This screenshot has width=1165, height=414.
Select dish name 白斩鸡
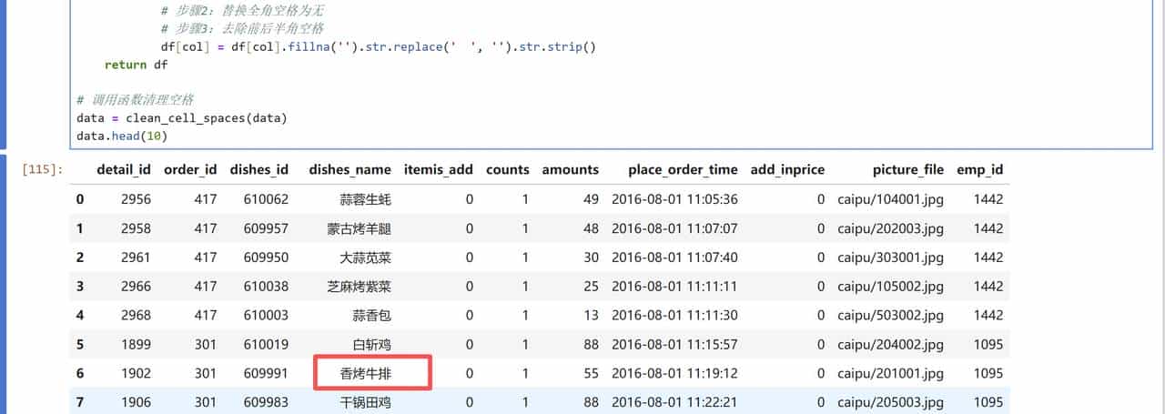tap(371, 345)
